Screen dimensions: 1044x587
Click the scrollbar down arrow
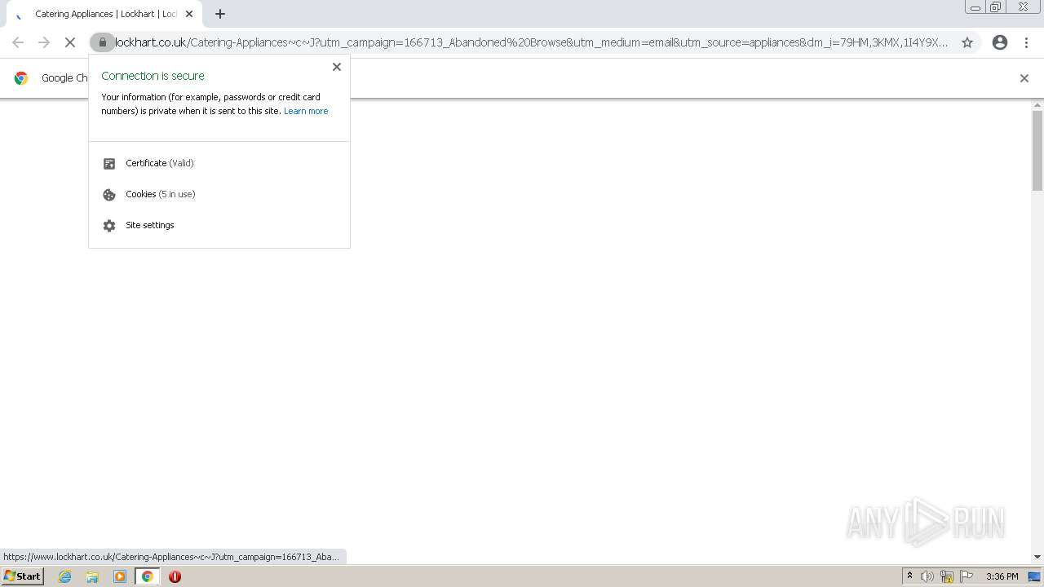pos(1037,557)
